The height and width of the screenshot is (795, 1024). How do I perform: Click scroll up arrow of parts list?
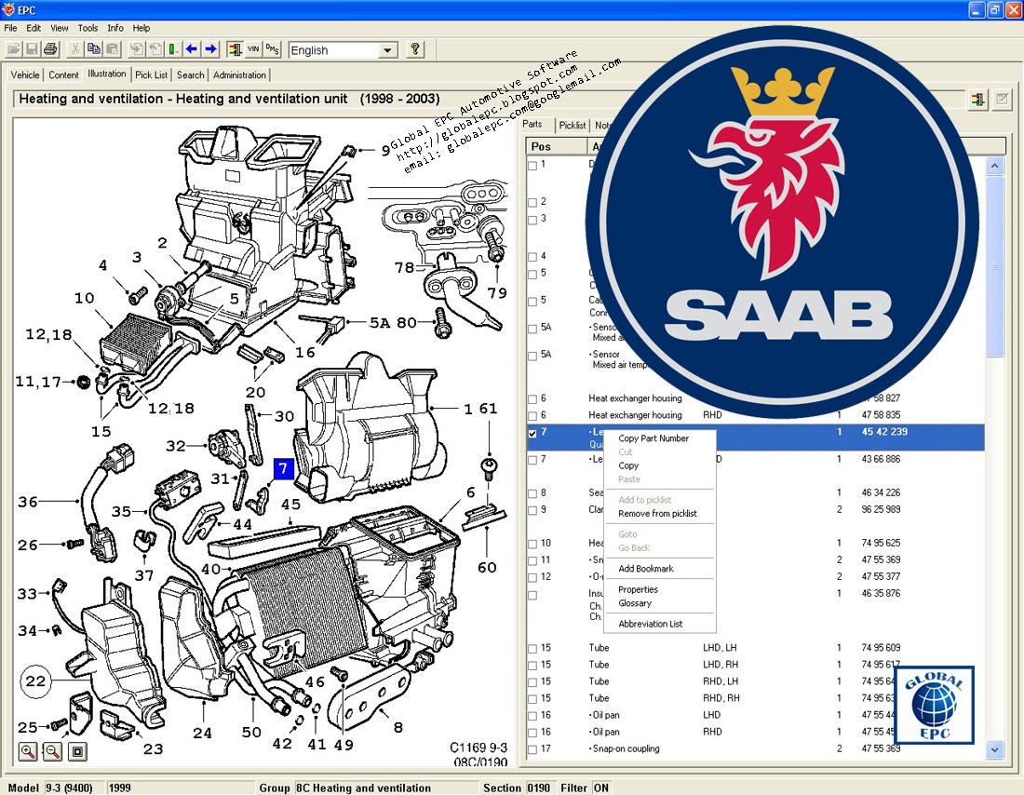pyautogui.click(x=994, y=166)
